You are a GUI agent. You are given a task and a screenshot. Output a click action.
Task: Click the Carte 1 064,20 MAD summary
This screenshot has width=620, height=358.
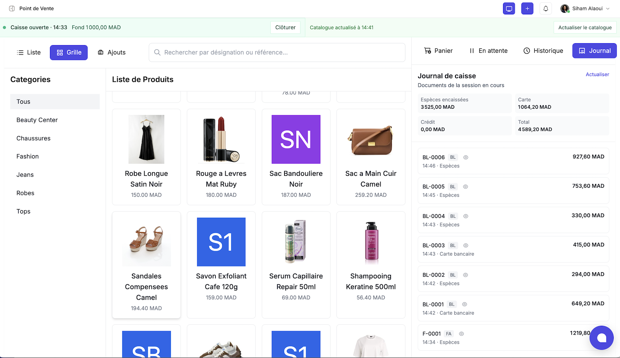[x=562, y=103]
